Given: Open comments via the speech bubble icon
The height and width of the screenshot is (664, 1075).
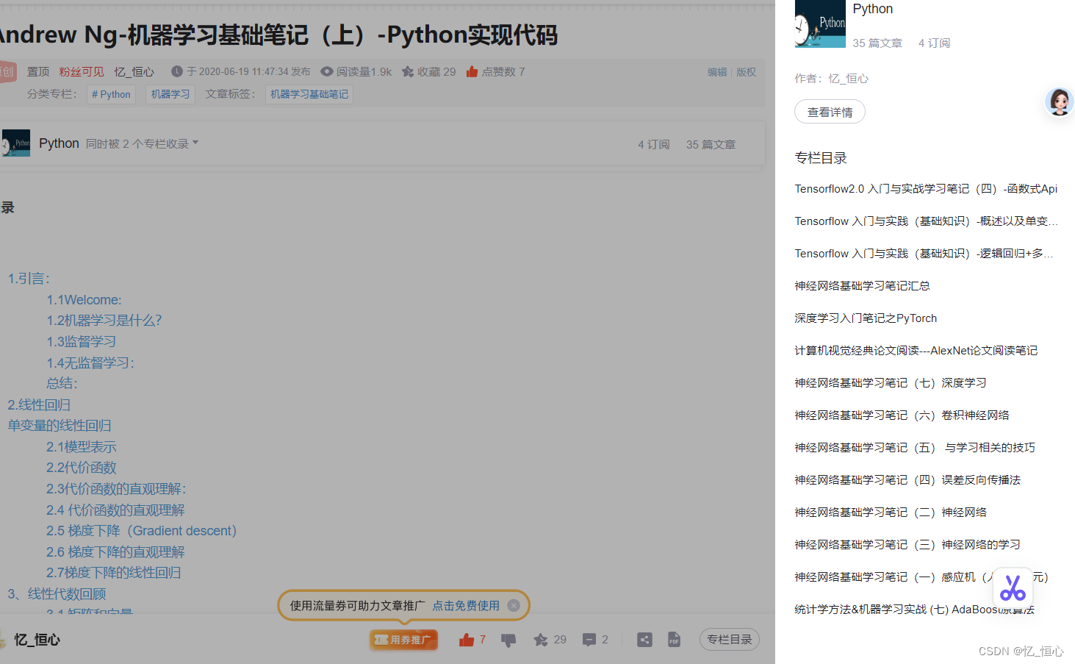Looking at the screenshot, I should point(589,640).
